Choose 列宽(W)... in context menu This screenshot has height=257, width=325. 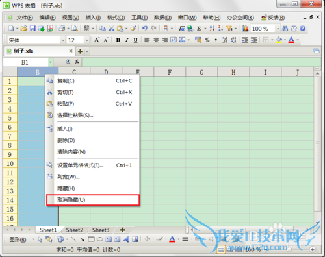click(93, 177)
